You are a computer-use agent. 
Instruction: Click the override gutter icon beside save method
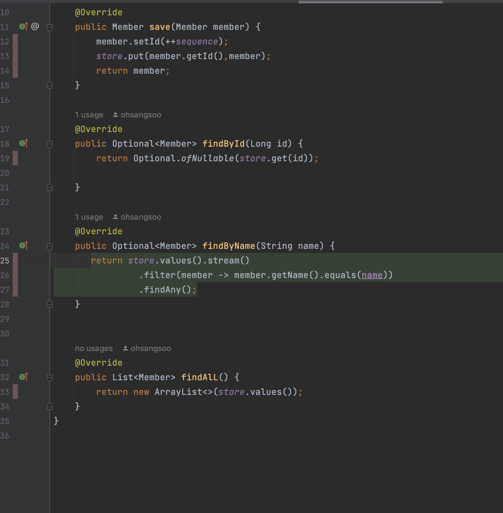coord(24,27)
